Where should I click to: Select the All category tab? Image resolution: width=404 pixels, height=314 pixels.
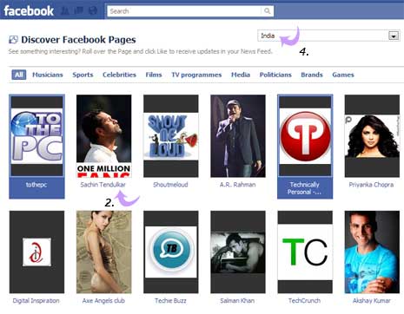pyautogui.click(x=19, y=75)
